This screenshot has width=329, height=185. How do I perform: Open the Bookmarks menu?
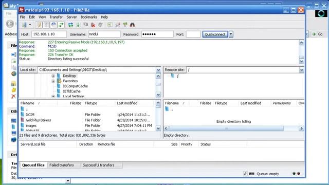tap(89, 17)
